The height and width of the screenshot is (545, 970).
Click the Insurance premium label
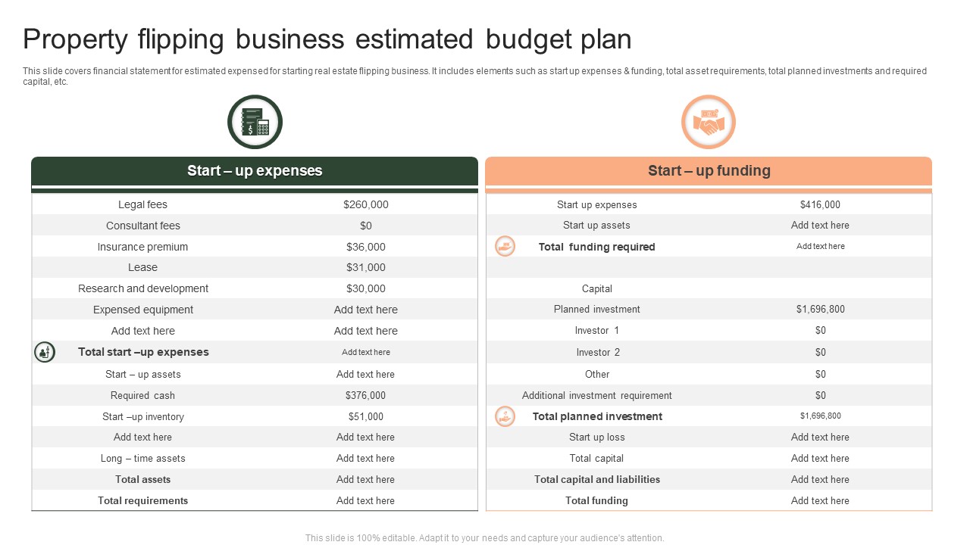[142, 247]
